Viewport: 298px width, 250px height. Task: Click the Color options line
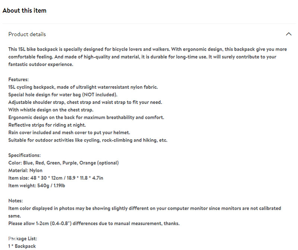[63, 163]
